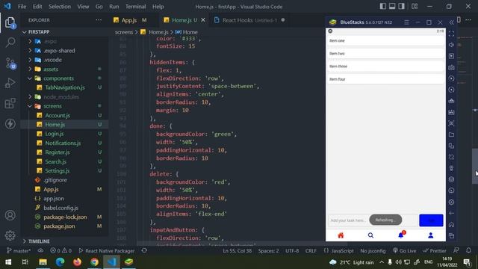Toggle panel layout icon in title bar
Image resolution: width=478 pixels, height=269 pixels.
pyautogui.click(x=392, y=7)
